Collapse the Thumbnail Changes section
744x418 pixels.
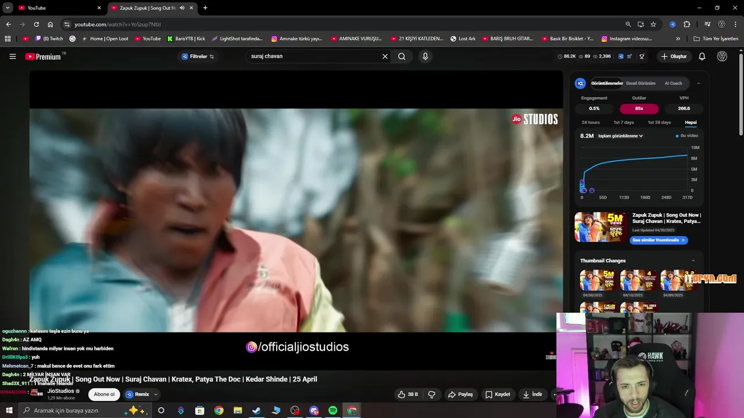[693, 261]
